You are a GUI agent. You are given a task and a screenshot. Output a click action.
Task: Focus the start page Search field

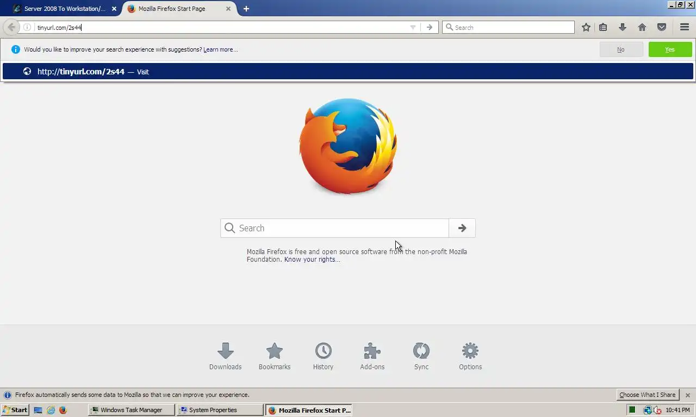(334, 228)
